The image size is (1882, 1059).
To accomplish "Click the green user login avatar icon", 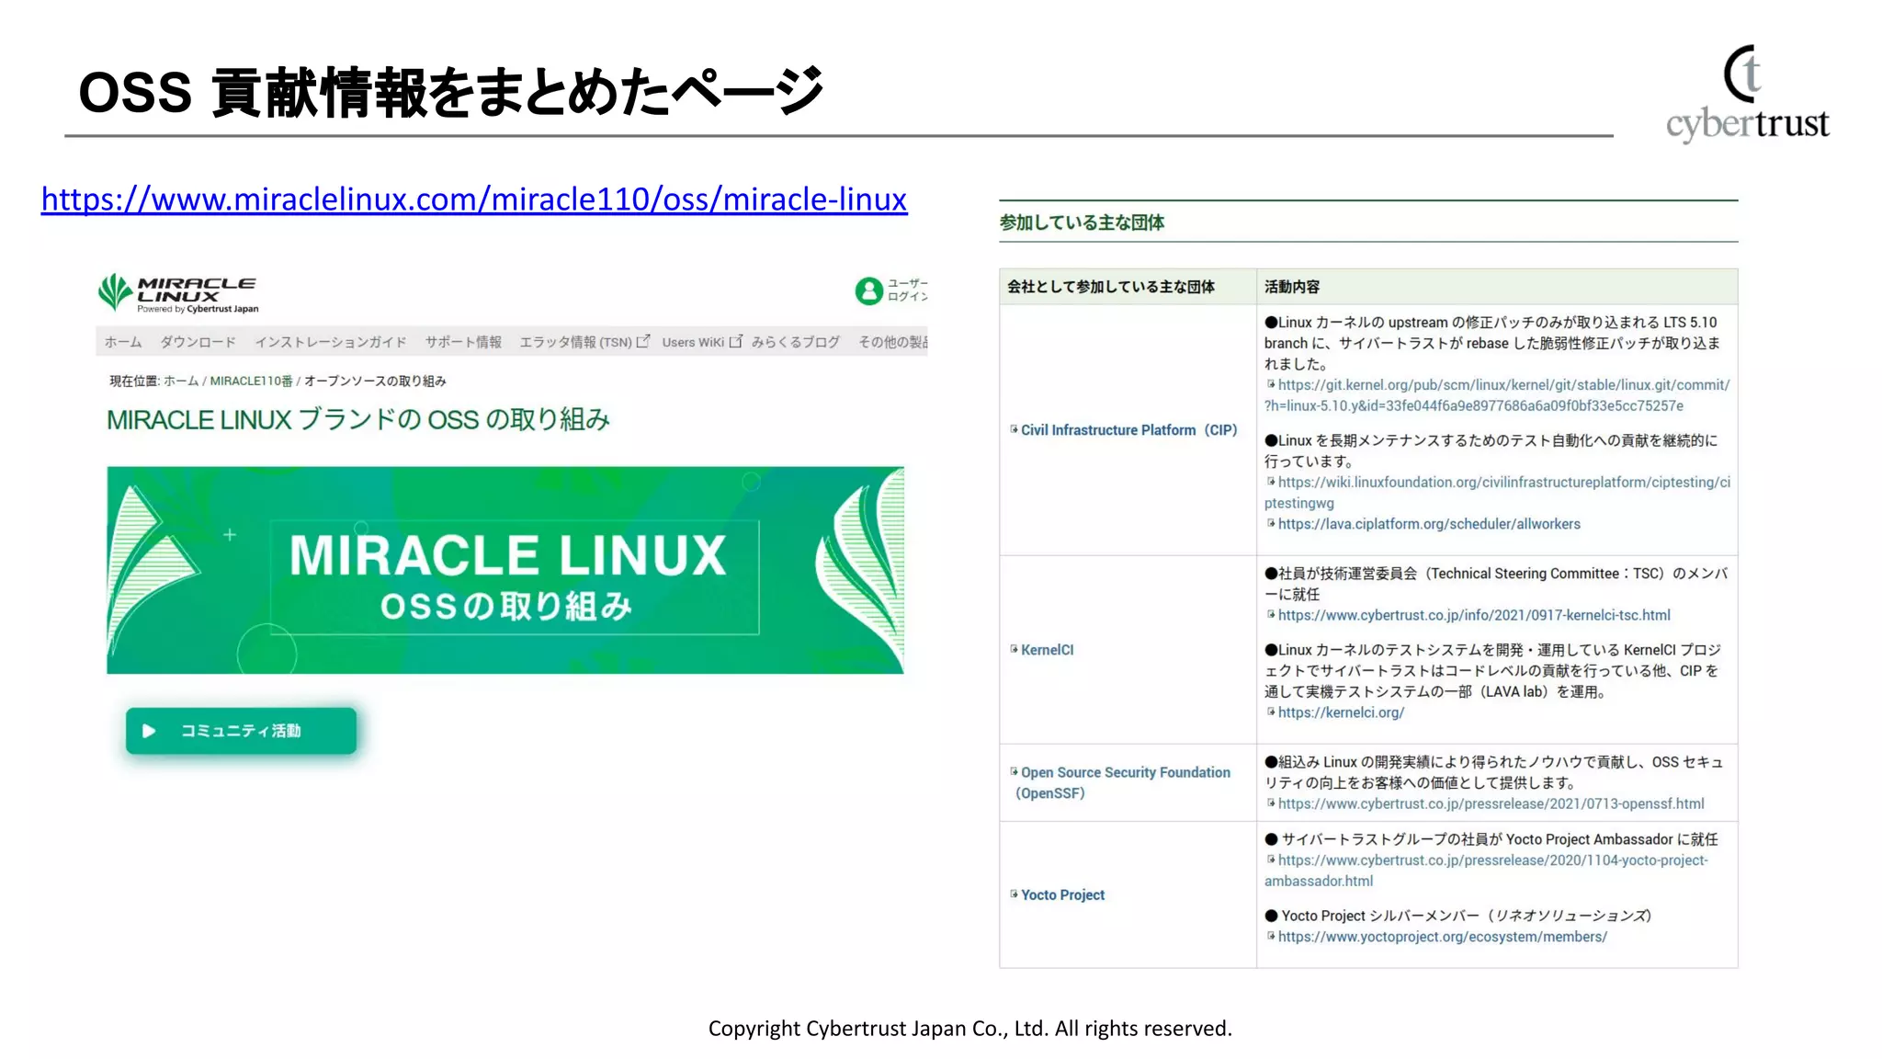I will [x=868, y=290].
